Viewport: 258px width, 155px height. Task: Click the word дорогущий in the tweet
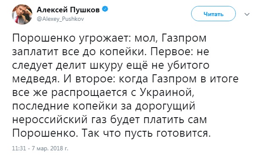pyautogui.click(x=165, y=107)
